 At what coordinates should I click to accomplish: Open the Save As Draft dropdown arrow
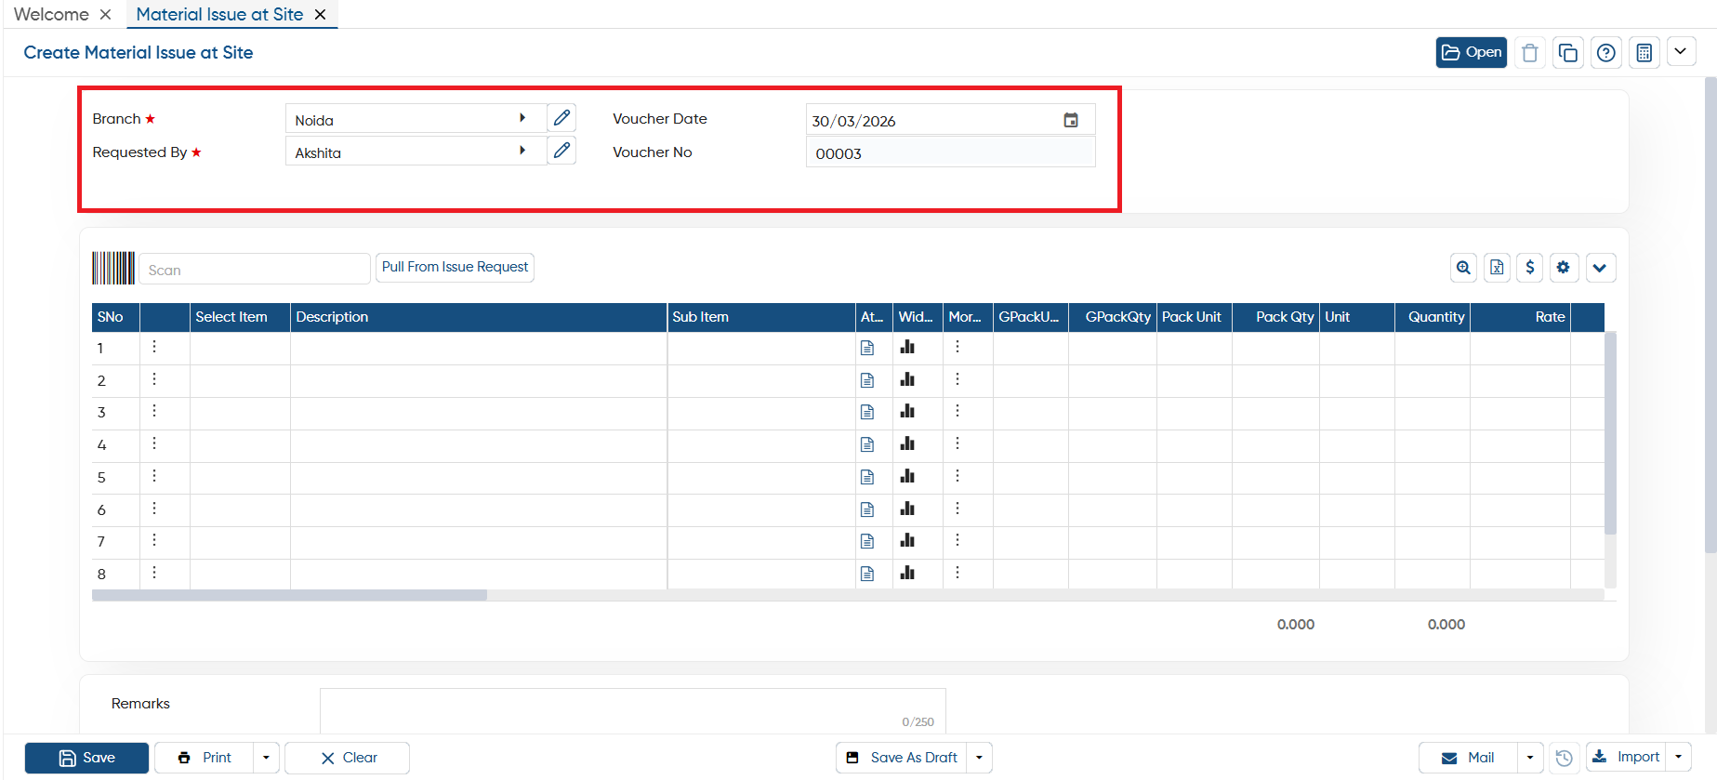point(980,758)
